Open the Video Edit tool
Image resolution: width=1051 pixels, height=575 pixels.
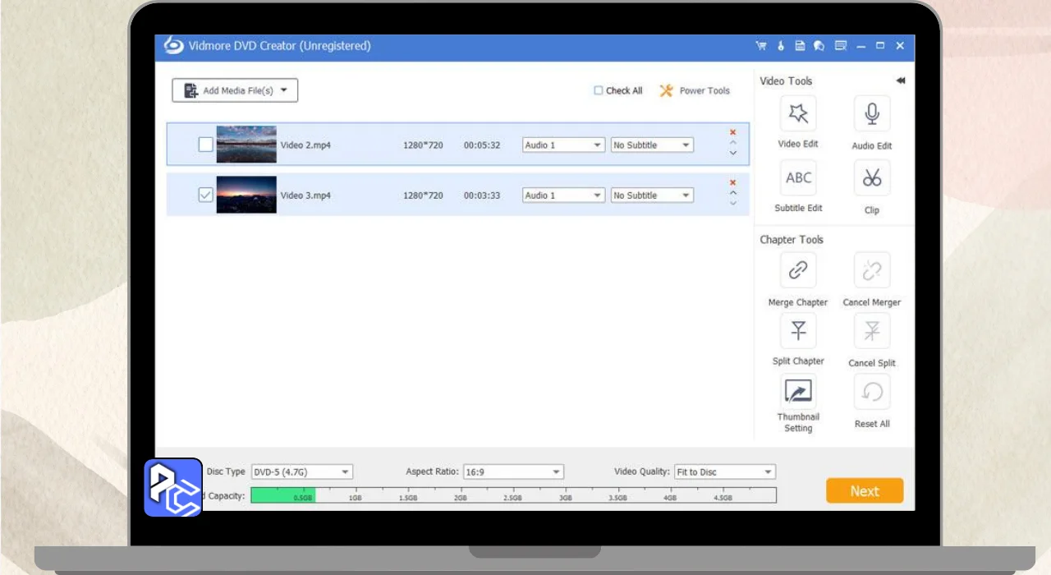click(x=797, y=114)
